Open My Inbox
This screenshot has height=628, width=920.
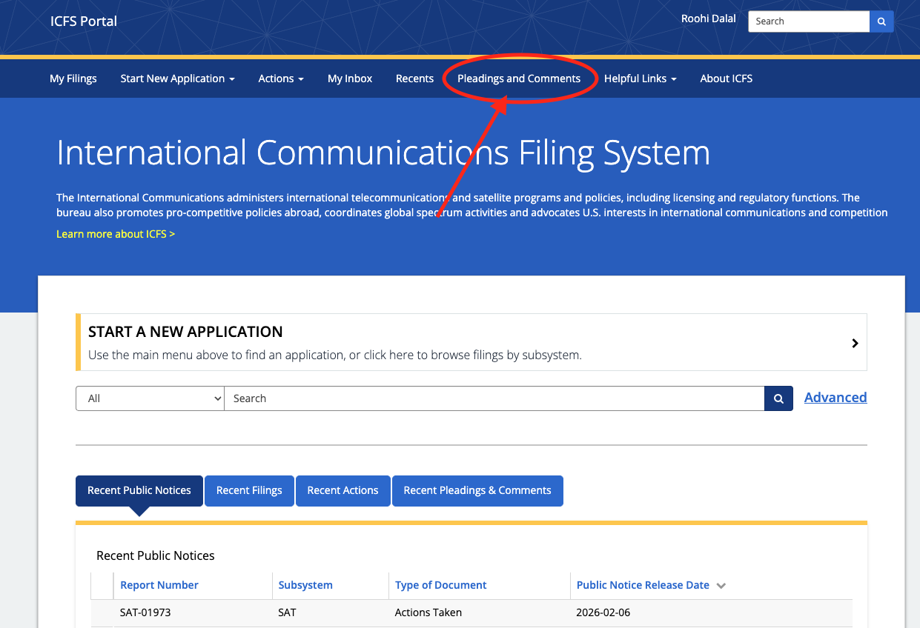pos(350,78)
